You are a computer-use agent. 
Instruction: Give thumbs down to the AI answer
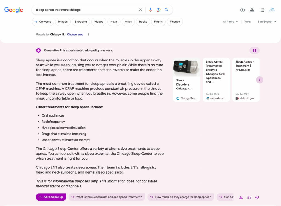(x=257, y=197)
